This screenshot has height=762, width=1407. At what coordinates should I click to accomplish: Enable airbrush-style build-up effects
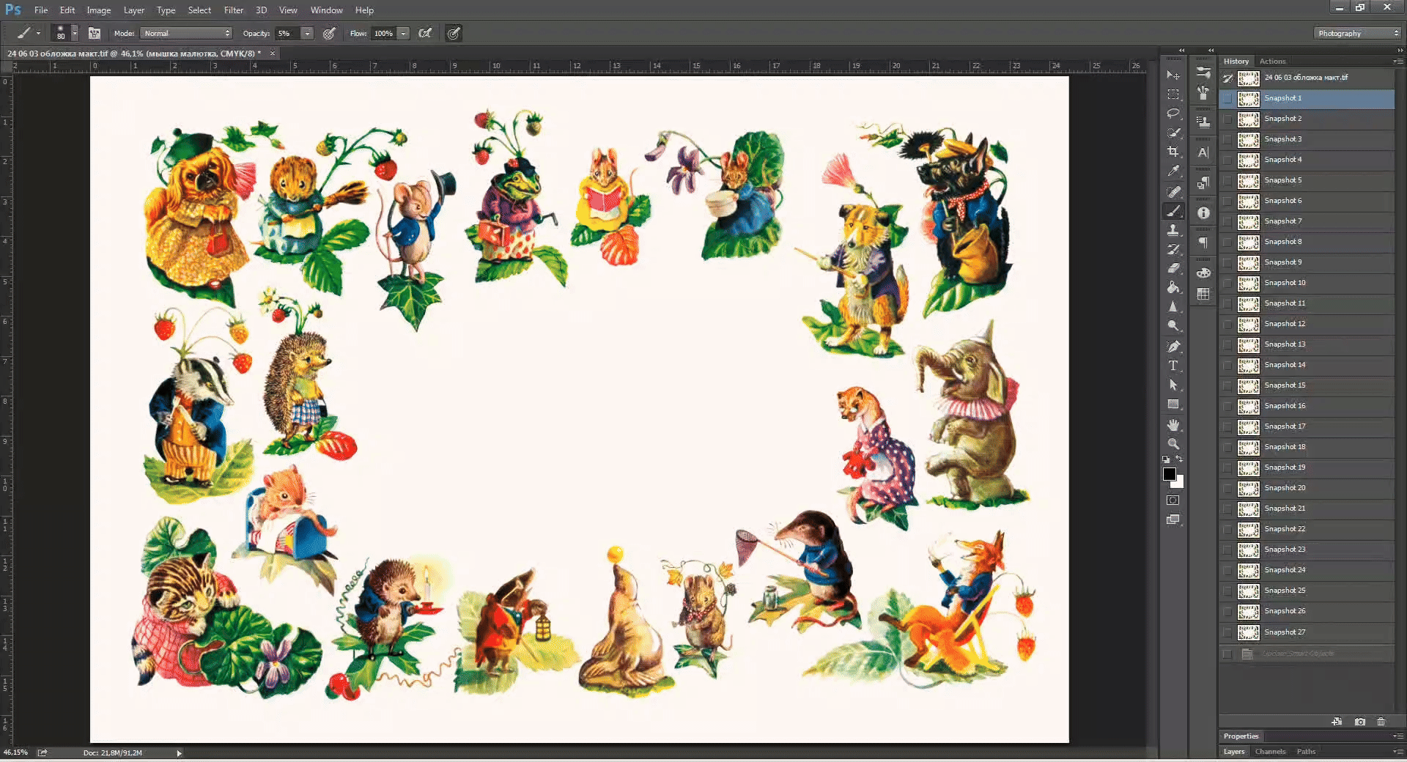(425, 34)
